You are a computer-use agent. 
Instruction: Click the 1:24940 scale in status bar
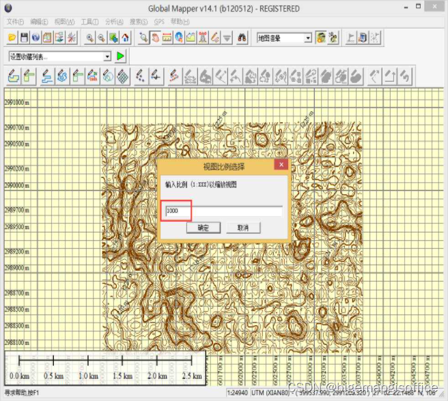238,393
